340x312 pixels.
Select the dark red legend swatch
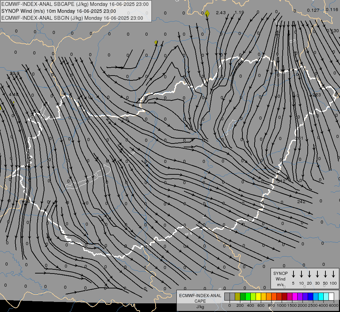(284, 296)
